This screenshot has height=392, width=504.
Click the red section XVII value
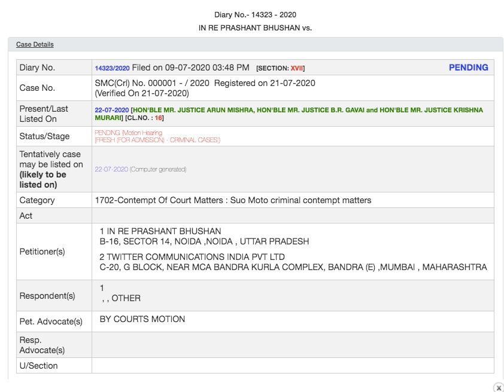pyautogui.click(x=296, y=69)
